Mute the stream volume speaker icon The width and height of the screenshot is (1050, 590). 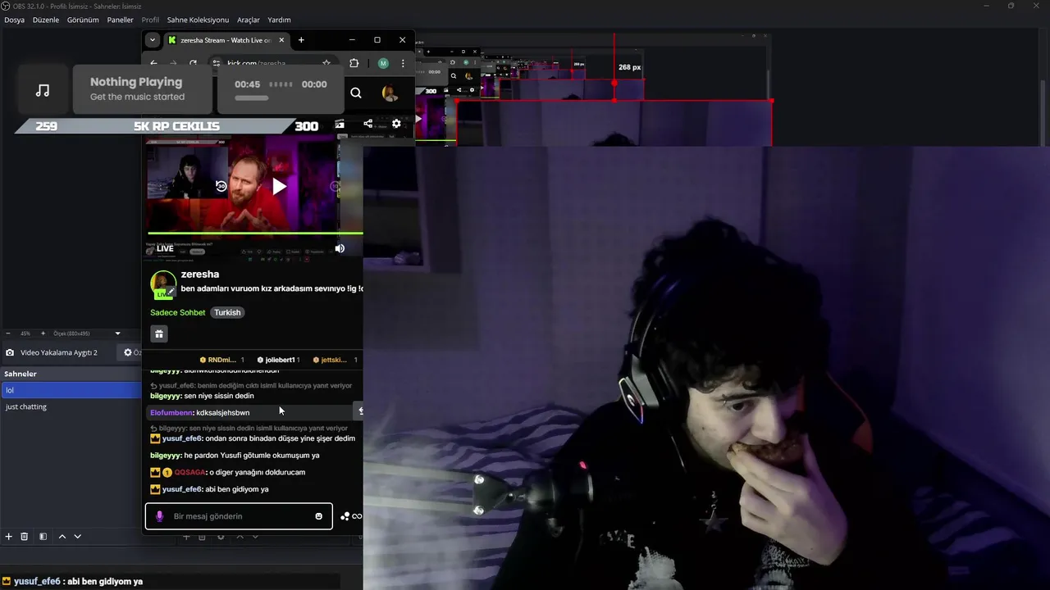[340, 248]
